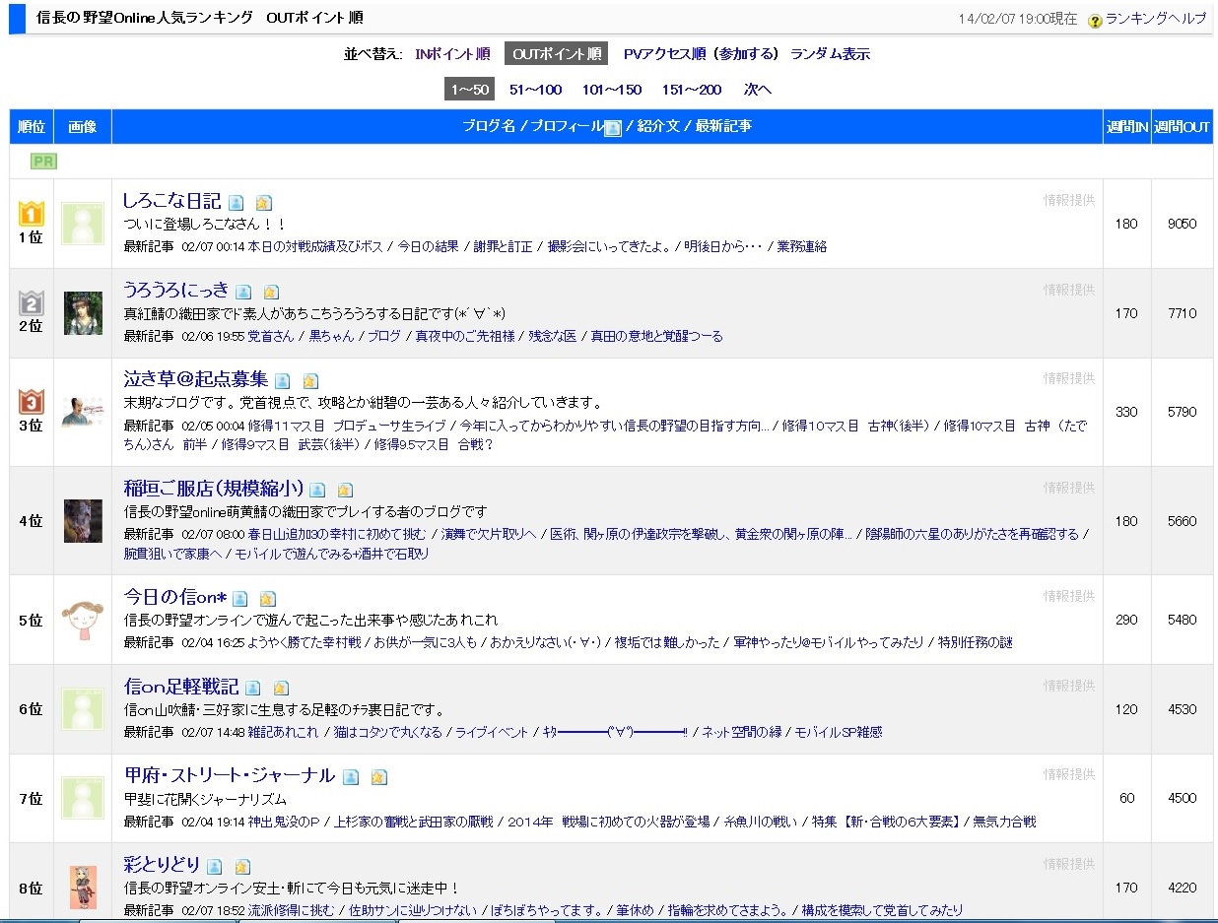Click the (参加する) link
Screen dimensions: 1218x923
click(745, 54)
